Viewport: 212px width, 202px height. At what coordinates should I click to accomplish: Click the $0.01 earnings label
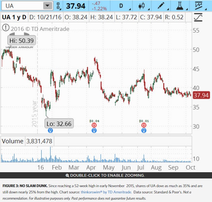(144, 121)
